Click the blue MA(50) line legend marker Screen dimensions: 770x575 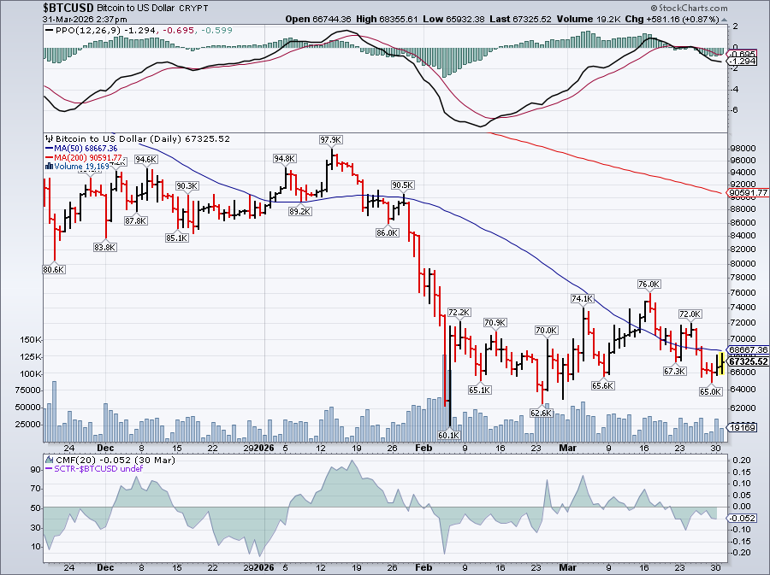(49, 149)
